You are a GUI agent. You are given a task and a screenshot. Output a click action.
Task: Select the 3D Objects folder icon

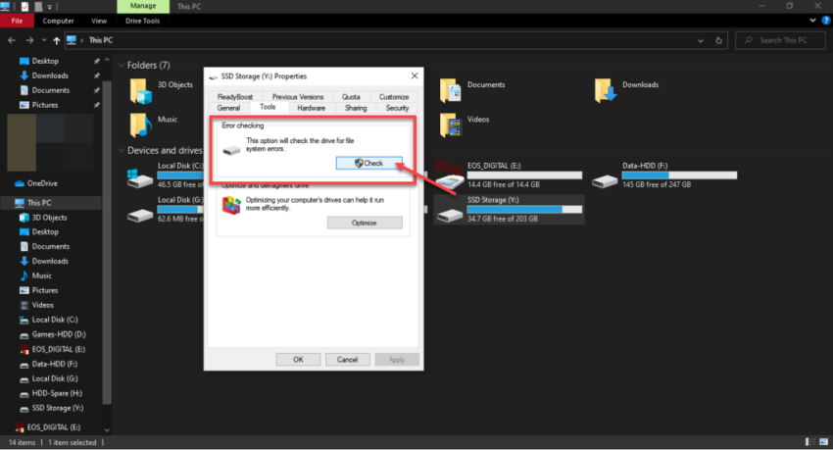(x=141, y=91)
